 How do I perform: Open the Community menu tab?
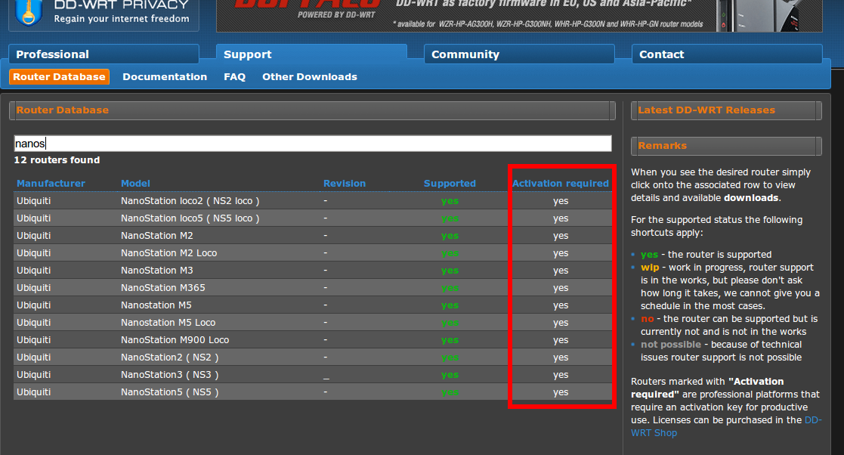pos(519,54)
